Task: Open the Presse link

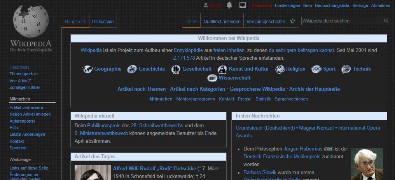Action: click(x=245, y=99)
